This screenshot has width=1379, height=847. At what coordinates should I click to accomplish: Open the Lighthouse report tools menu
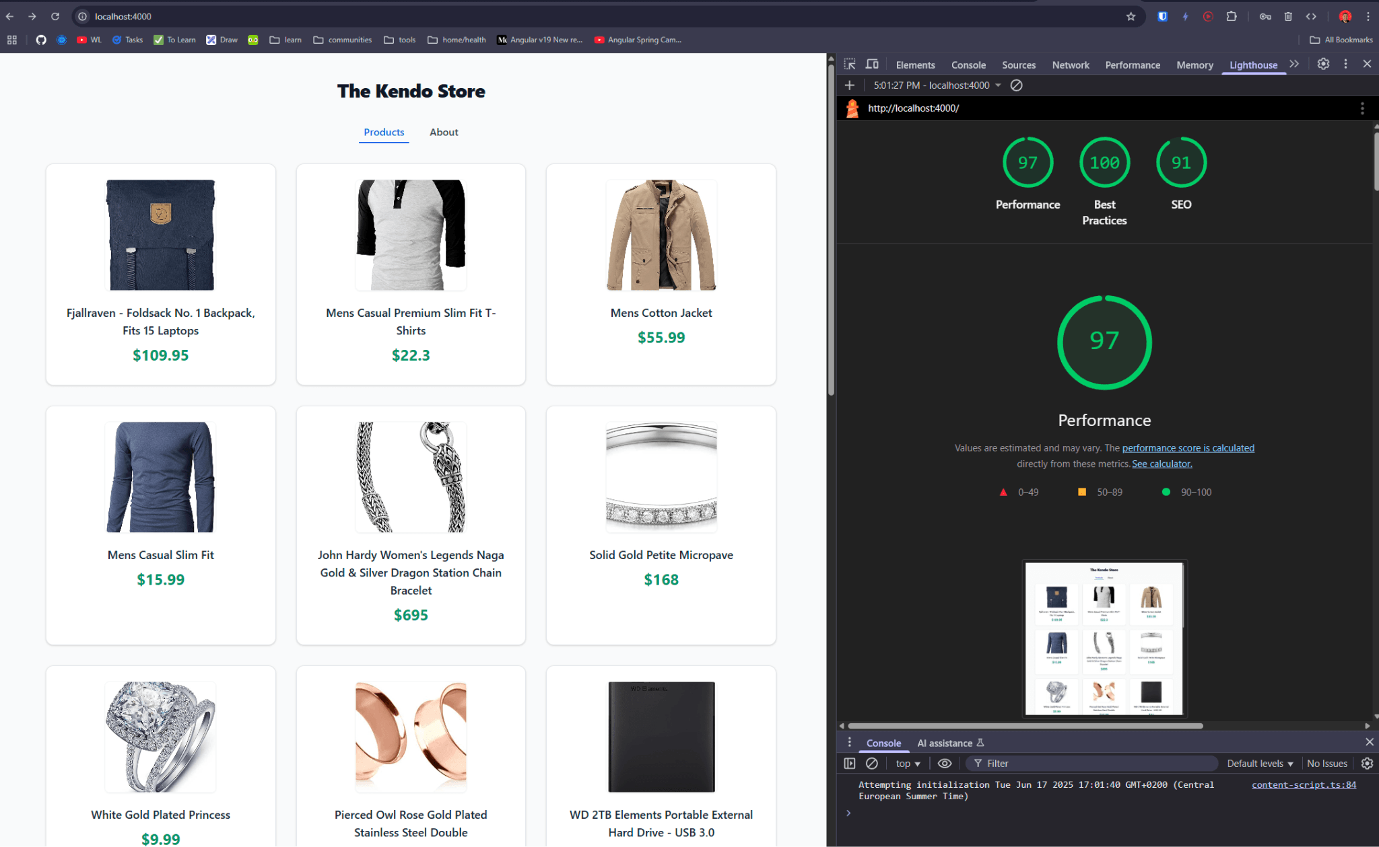point(1362,108)
